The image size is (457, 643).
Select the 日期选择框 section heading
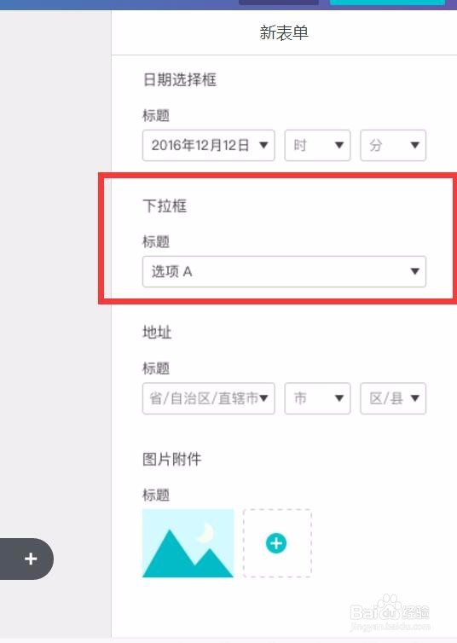point(180,79)
